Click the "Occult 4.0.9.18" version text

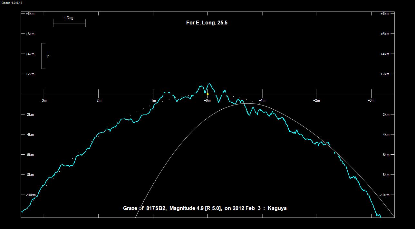[11, 3]
